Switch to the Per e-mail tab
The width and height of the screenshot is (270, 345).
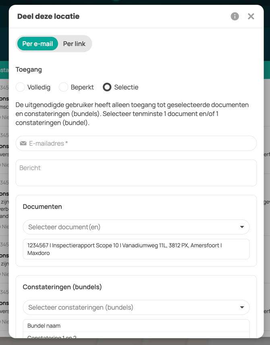37,44
